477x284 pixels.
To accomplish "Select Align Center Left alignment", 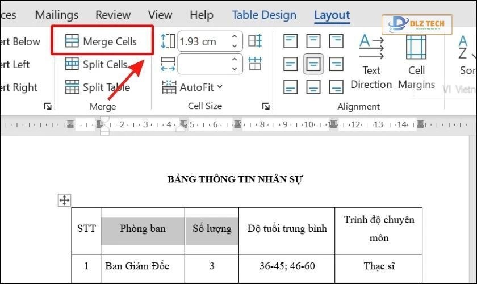I will (x=290, y=64).
